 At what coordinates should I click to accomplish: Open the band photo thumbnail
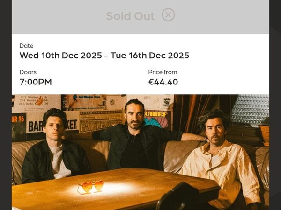pos(140,152)
